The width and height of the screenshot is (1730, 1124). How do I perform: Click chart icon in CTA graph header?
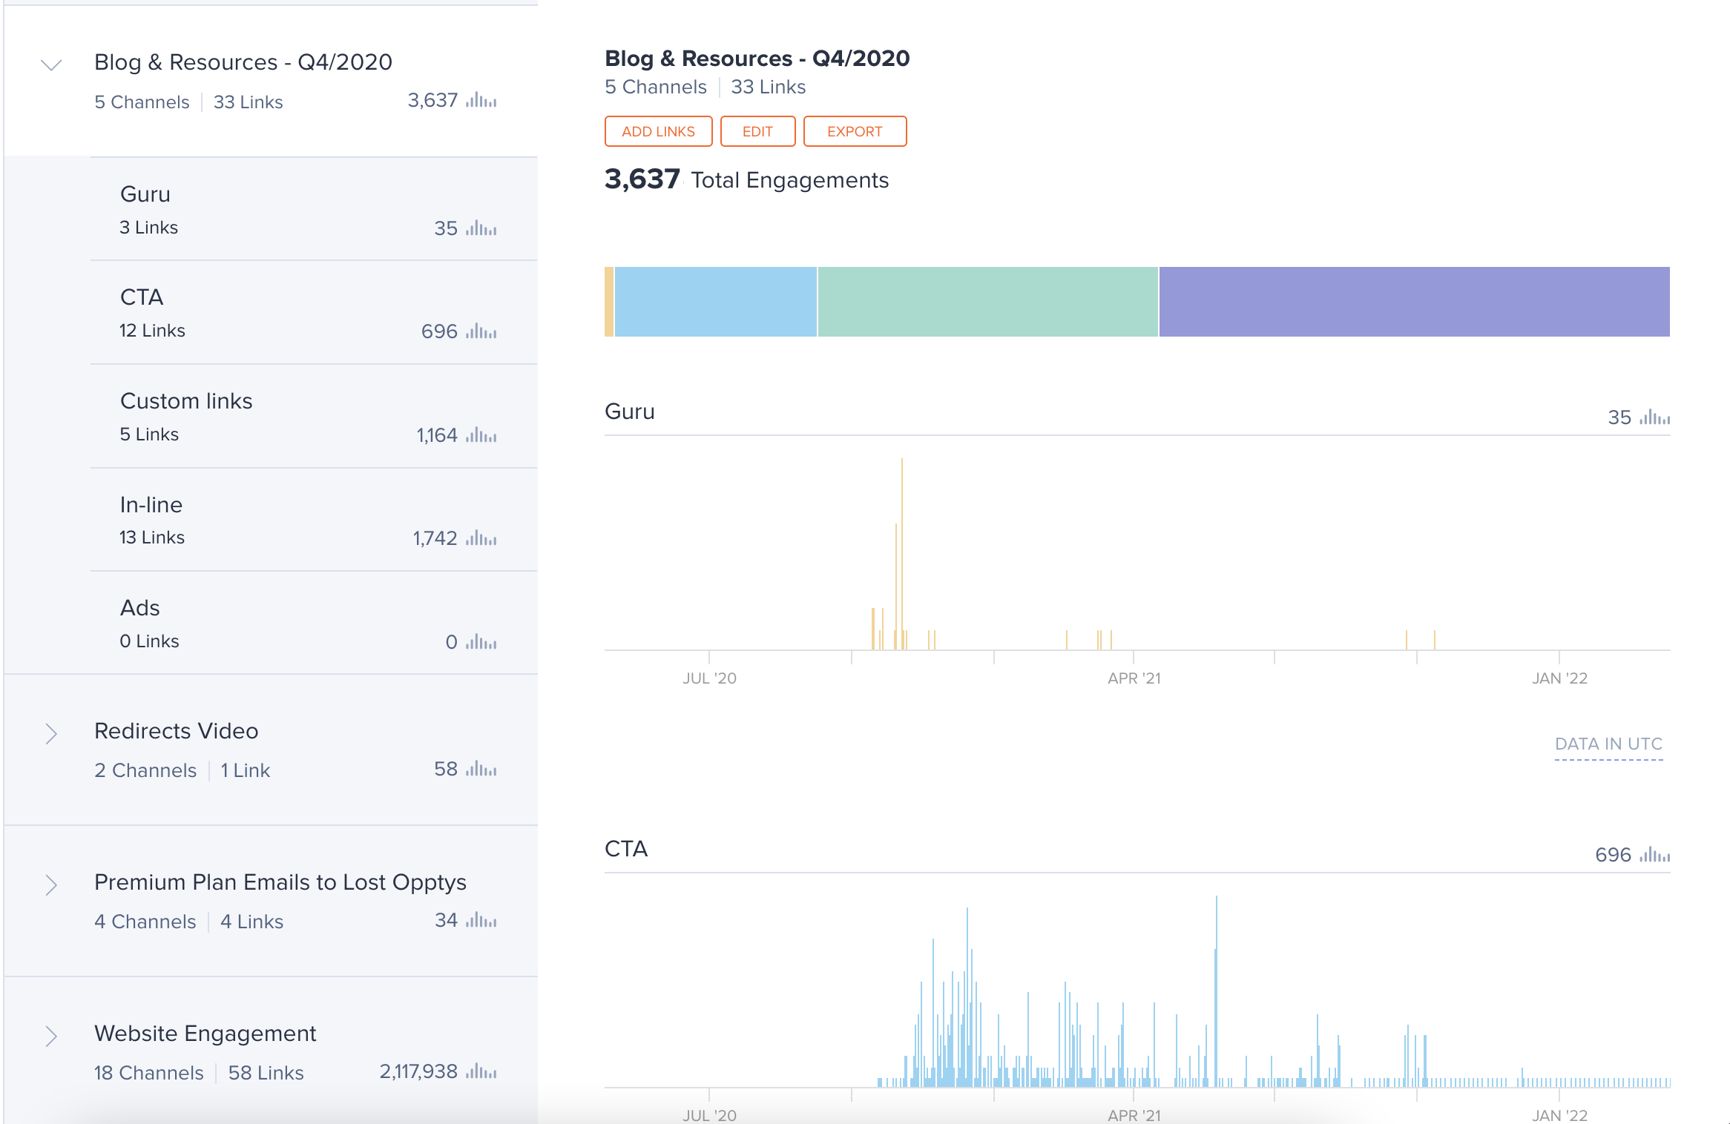click(x=1654, y=855)
